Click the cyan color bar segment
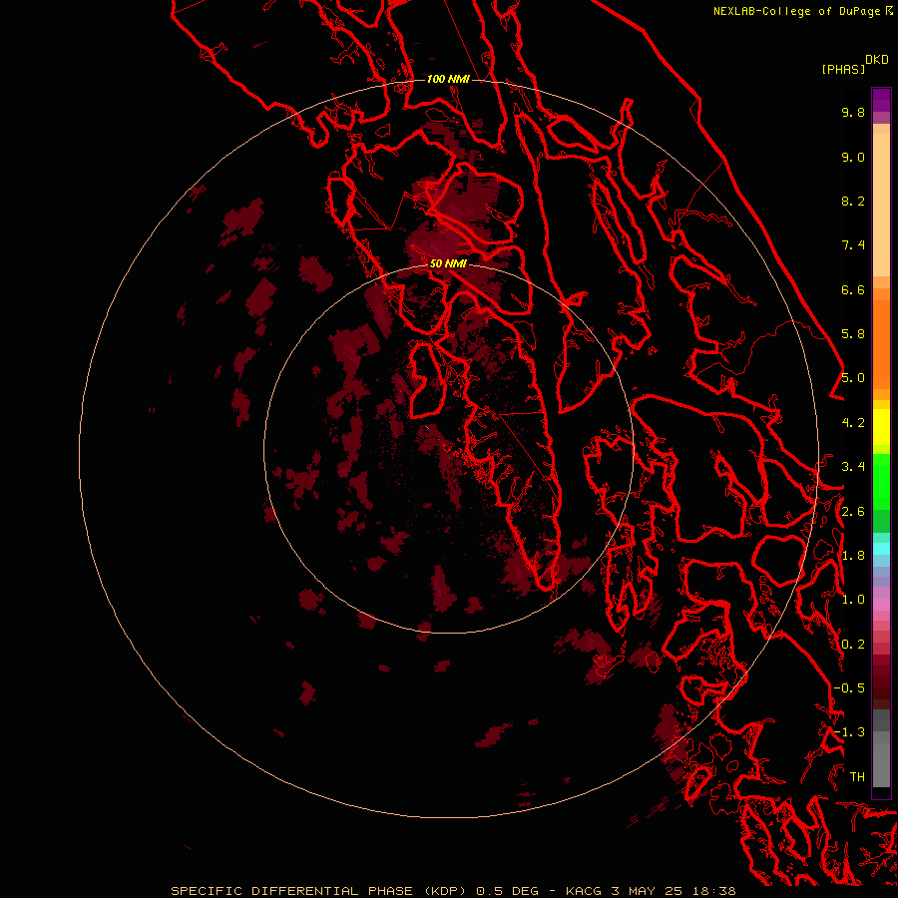The height and width of the screenshot is (898, 898). tap(881, 549)
